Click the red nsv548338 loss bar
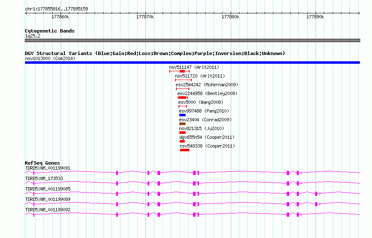 click(x=185, y=150)
